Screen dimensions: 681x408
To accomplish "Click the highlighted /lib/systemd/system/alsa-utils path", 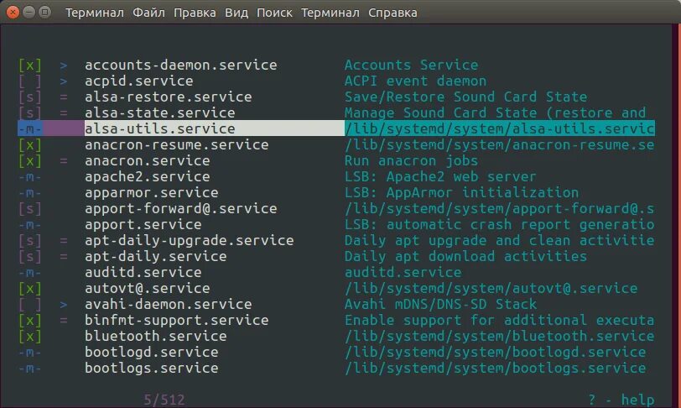I will pyautogui.click(x=500, y=128).
